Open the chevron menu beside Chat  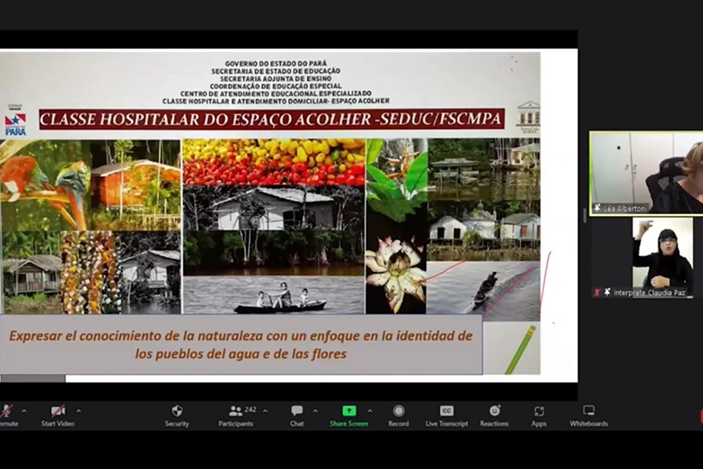click(315, 411)
